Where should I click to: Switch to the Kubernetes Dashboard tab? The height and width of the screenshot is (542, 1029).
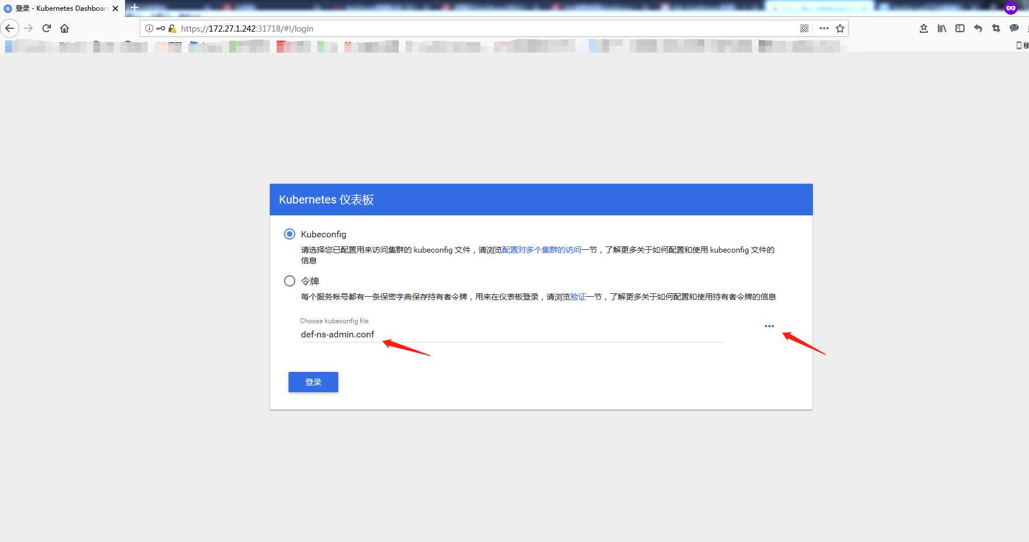click(62, 8)
